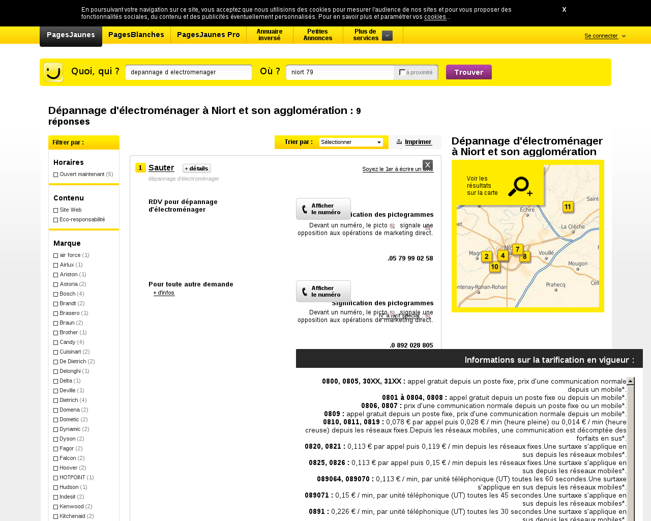Open Petites Annonces

click(318, 35)
